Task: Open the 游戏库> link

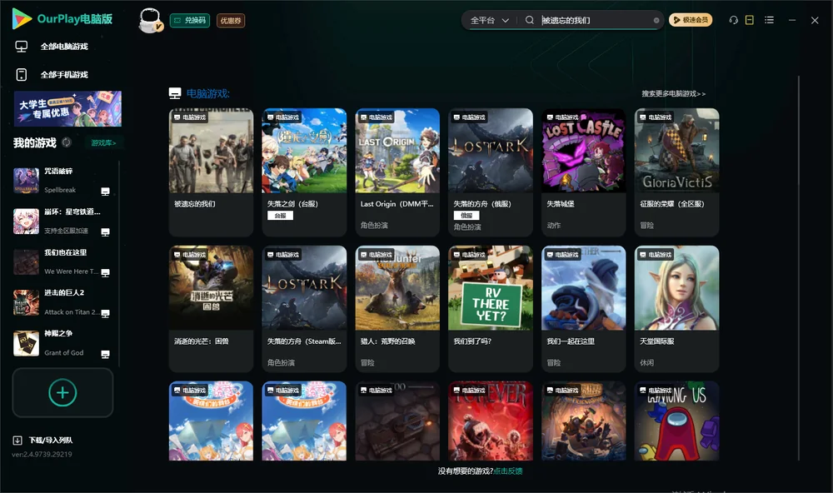Action: click(x=103, y=142)
